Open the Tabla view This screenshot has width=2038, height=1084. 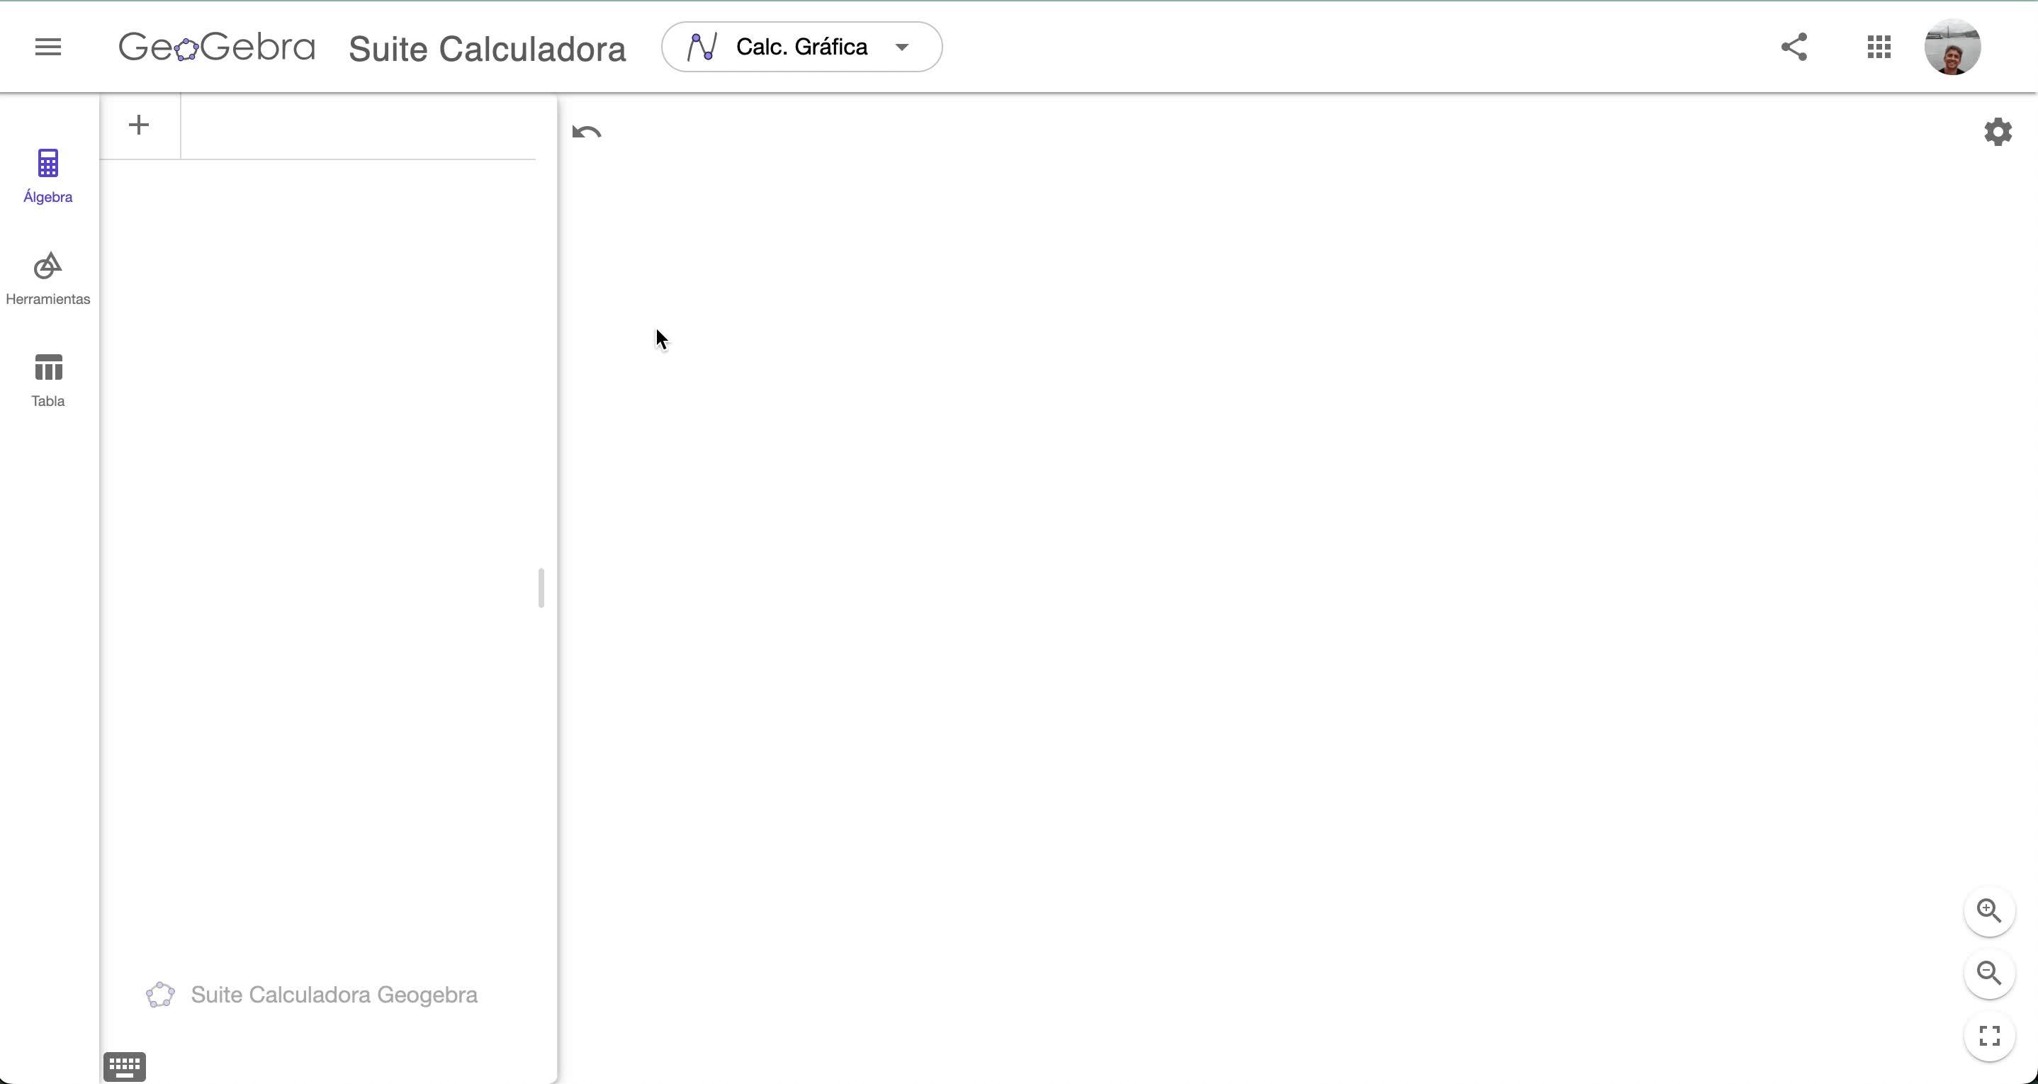coord(47,380)
